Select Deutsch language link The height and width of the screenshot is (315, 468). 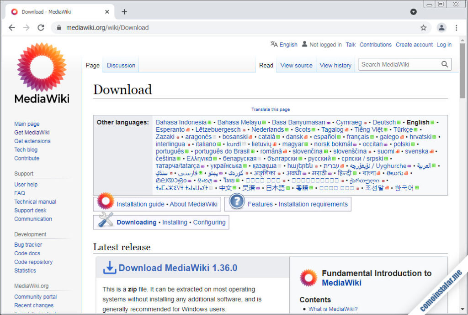[384, 122]
